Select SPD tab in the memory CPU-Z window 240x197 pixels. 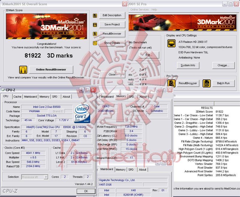(x=131, y=97)
